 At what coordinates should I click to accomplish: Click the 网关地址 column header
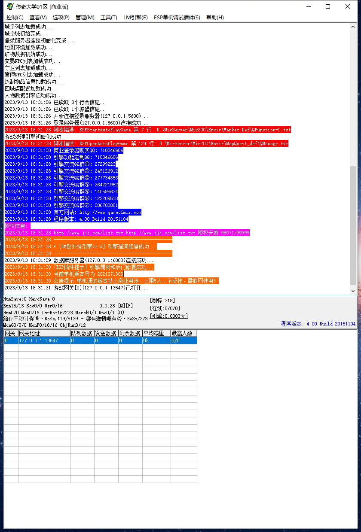(44, 333)
